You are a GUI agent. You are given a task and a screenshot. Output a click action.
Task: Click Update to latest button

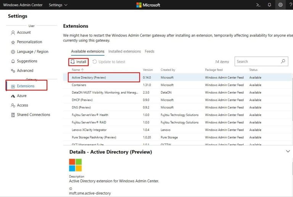(109, 62)
